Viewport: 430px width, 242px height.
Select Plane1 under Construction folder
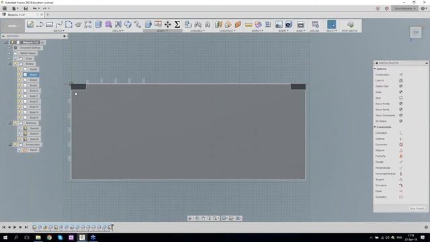pyautogui.click(x=34, y=150)
